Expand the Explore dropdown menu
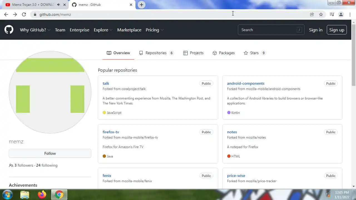Screen dimensions: 356x200 point(103,30)
